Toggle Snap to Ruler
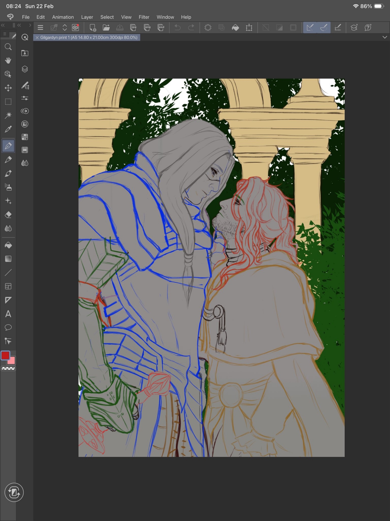The image size is (390, 521). (x=310, y=27)
